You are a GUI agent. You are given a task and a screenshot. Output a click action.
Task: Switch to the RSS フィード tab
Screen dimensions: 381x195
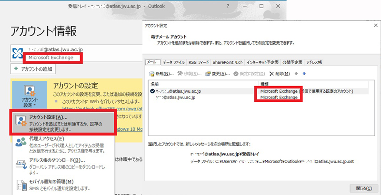click(199, 62)
